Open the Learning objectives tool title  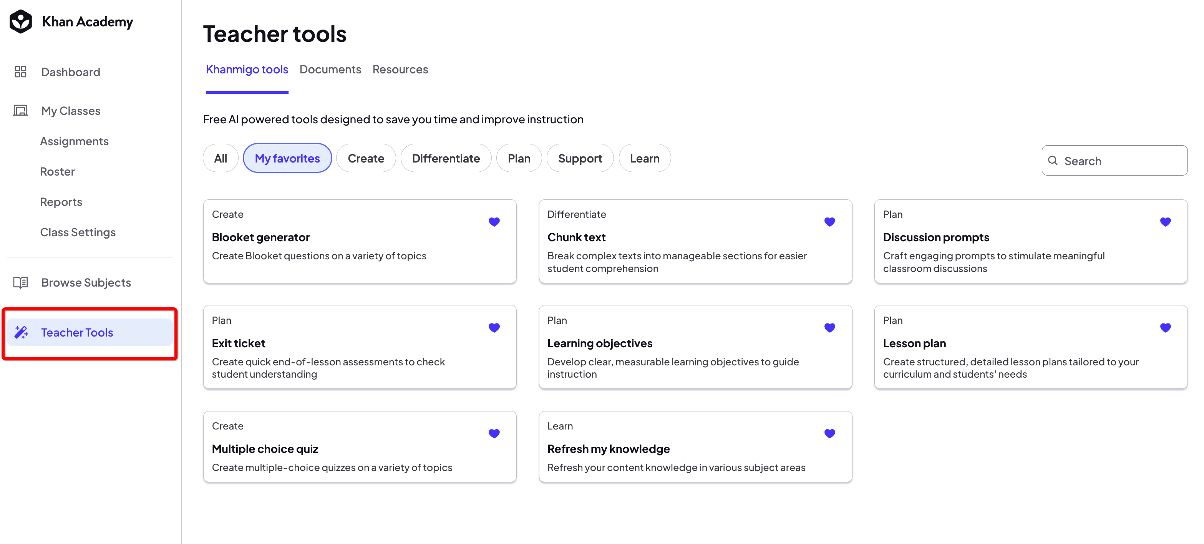point(600,343)
